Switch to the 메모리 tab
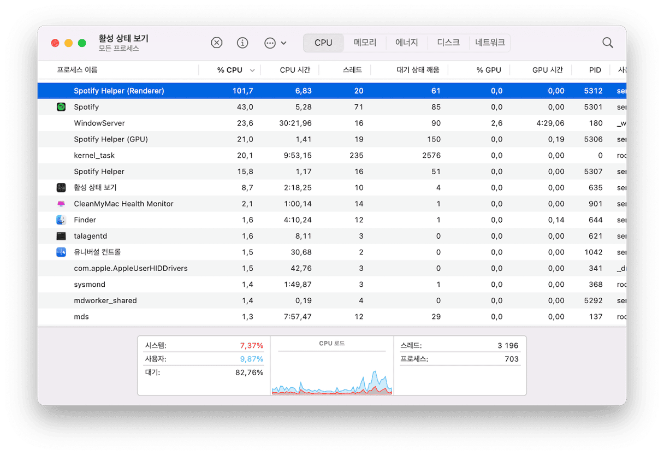This screenshot has height=455, width=664. (365, 43)
